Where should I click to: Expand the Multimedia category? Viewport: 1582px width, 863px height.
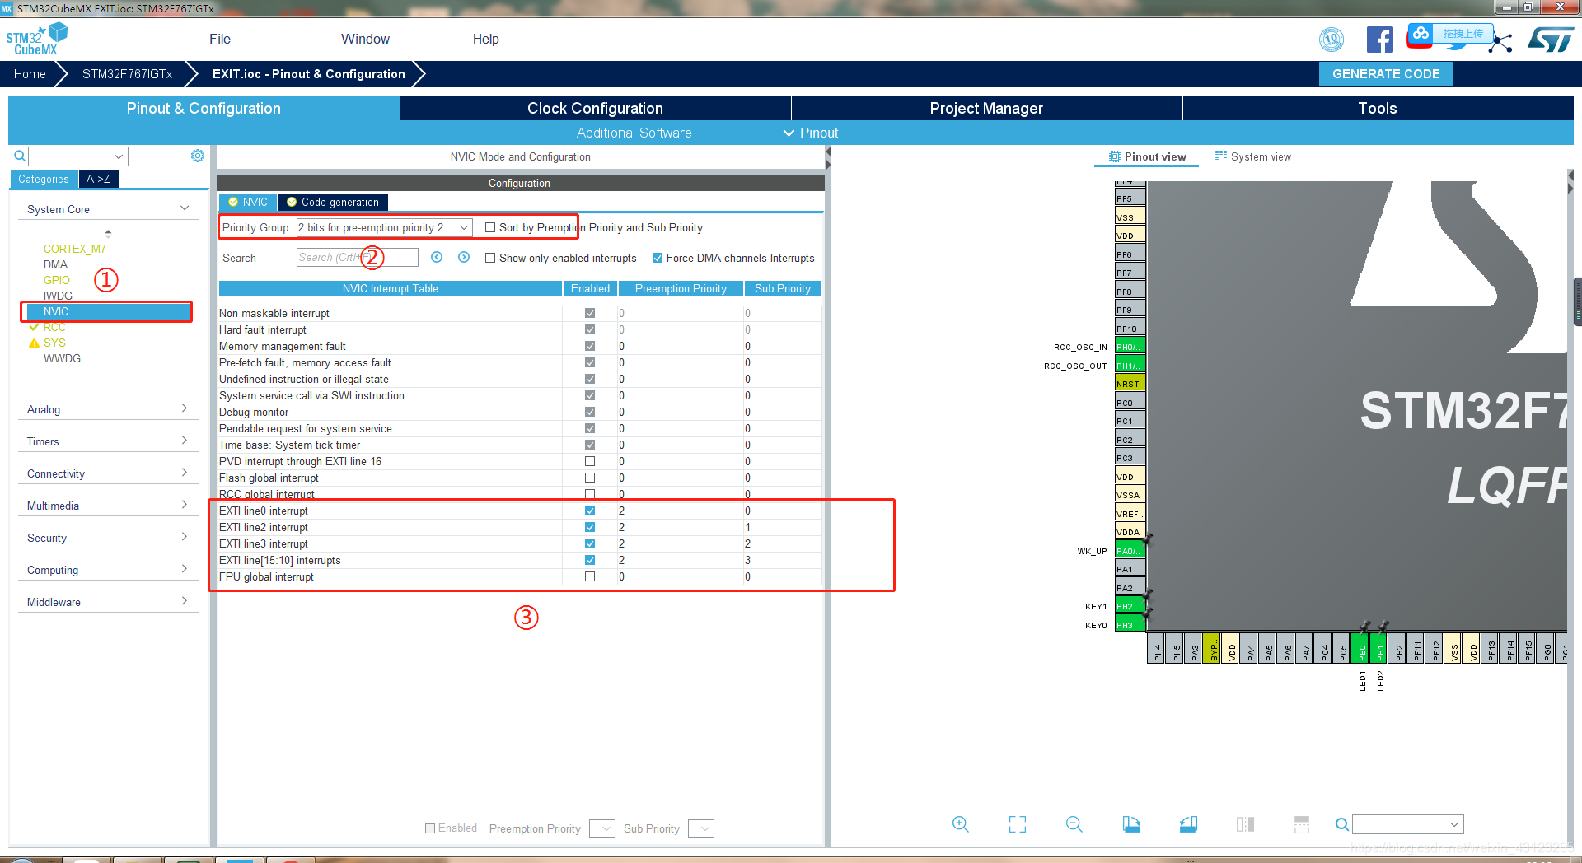108,506
